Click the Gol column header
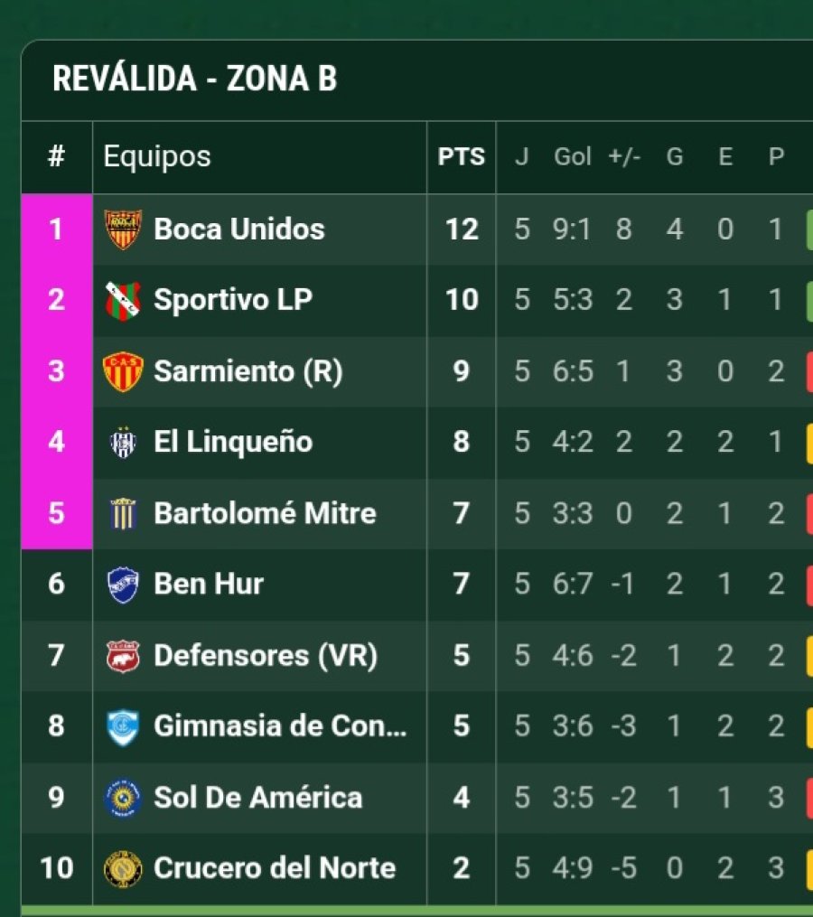Viewport: 813px width, 917px height. point(573,157)
